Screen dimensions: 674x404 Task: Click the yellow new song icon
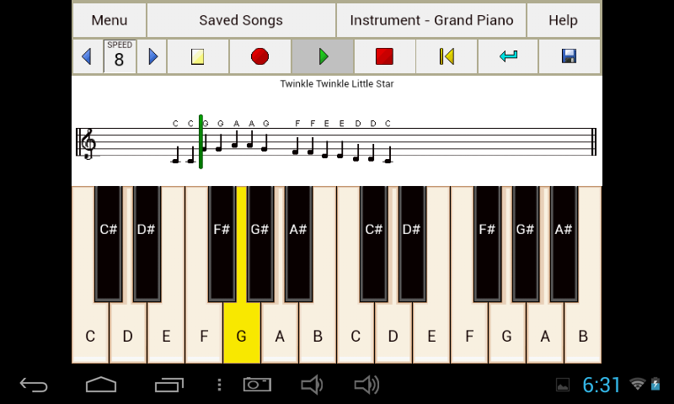point(198,56)
